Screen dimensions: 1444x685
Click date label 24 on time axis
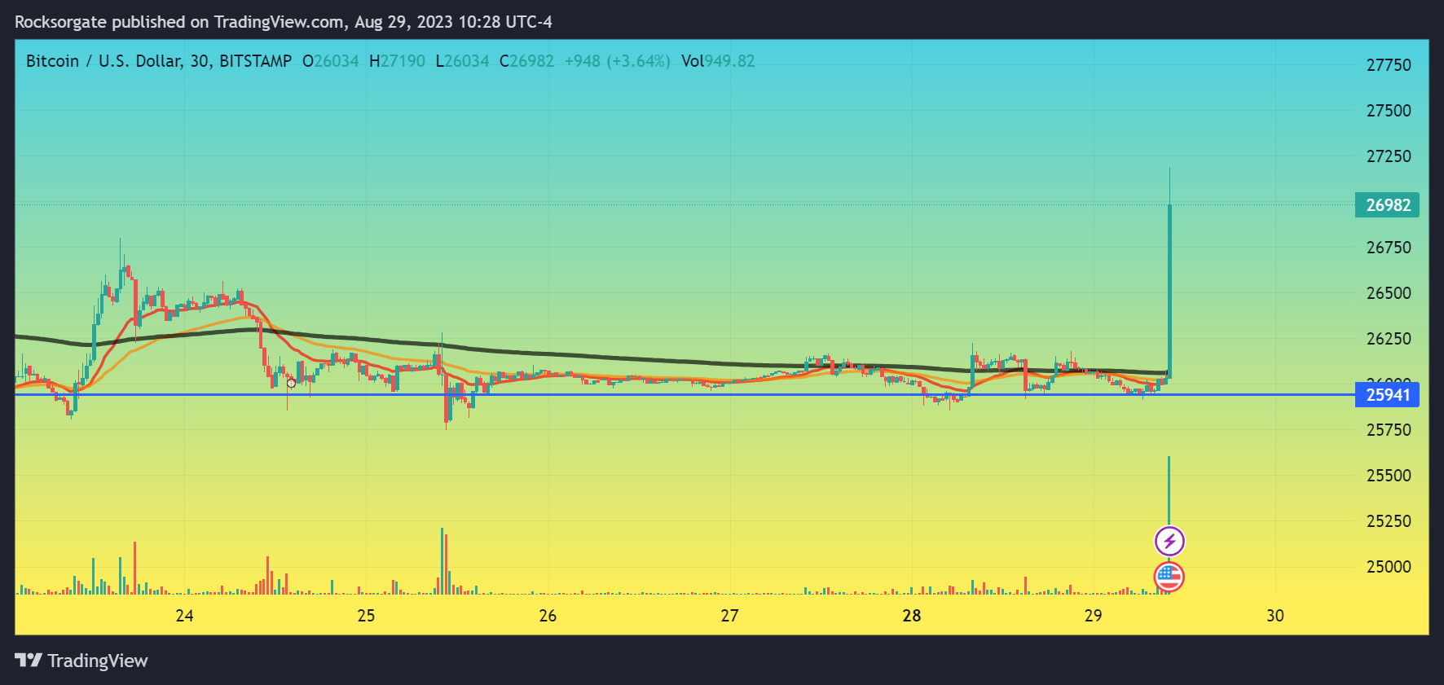(184, 616)
